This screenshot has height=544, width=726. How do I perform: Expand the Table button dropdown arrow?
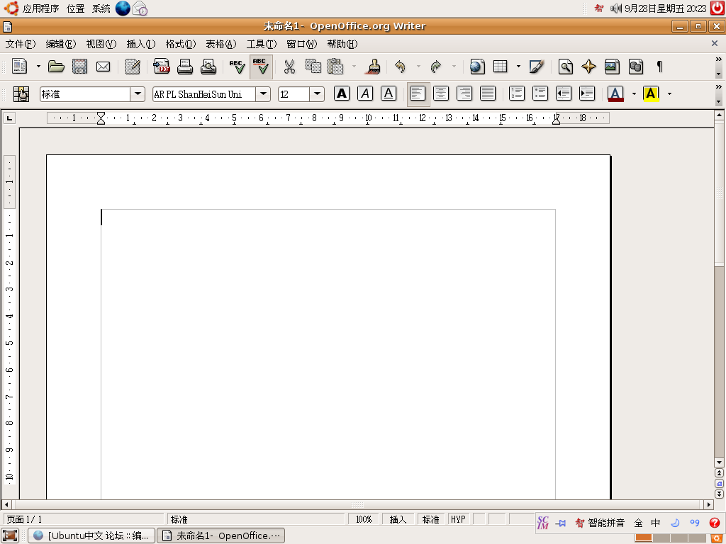click(x=518, y=67)
